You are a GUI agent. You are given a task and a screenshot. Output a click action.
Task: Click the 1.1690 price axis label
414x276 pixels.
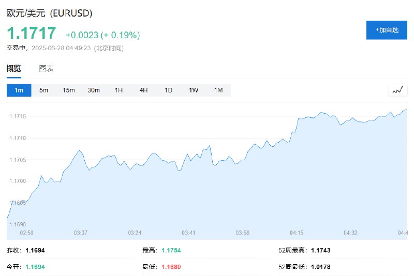pyautogui.click(x=18, y=224)
